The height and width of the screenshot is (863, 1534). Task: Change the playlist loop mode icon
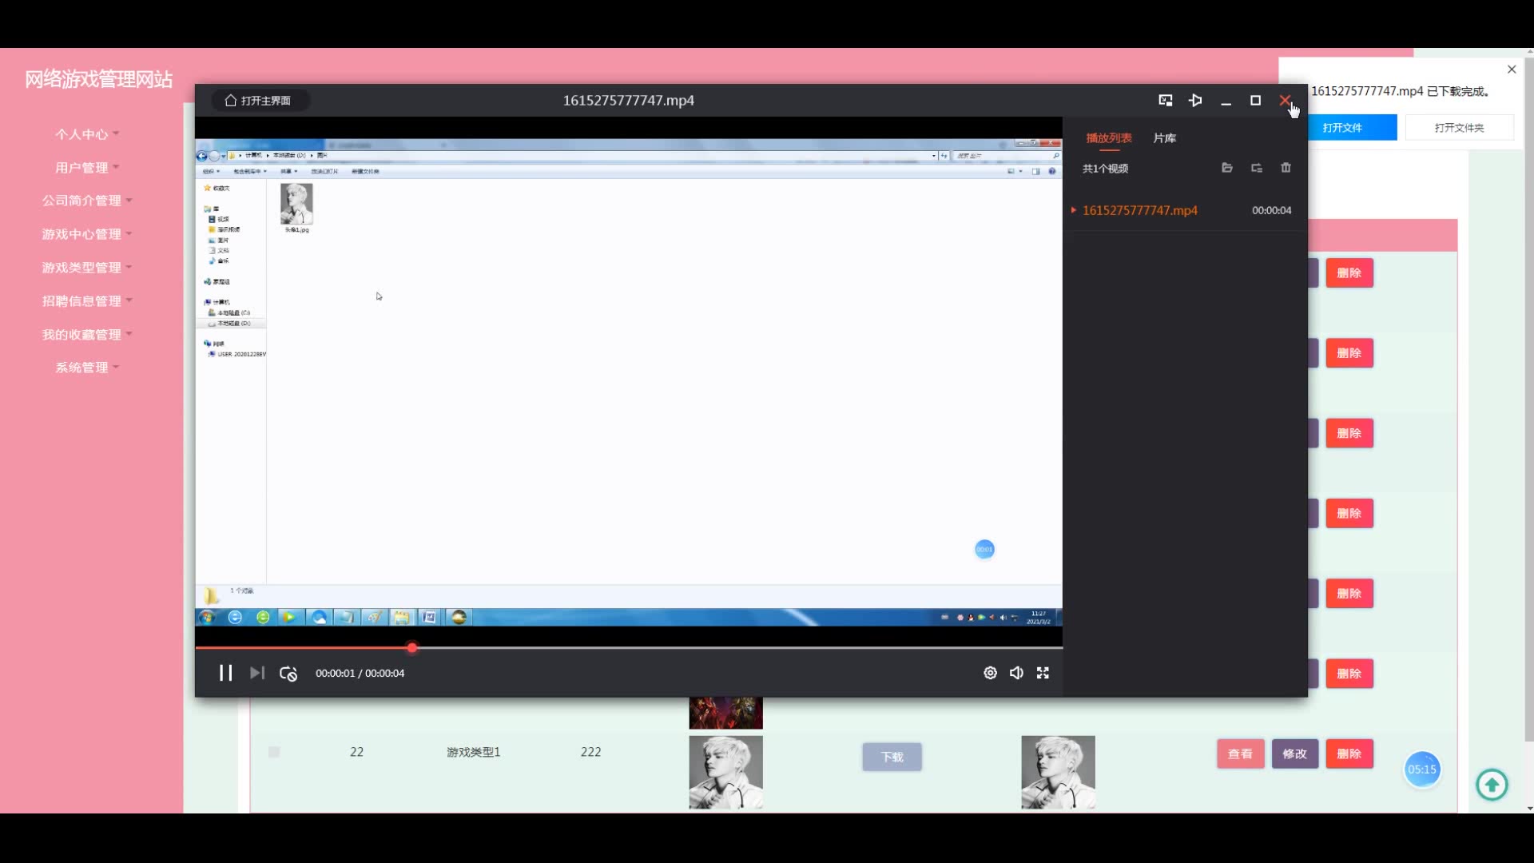(1257, 168)
